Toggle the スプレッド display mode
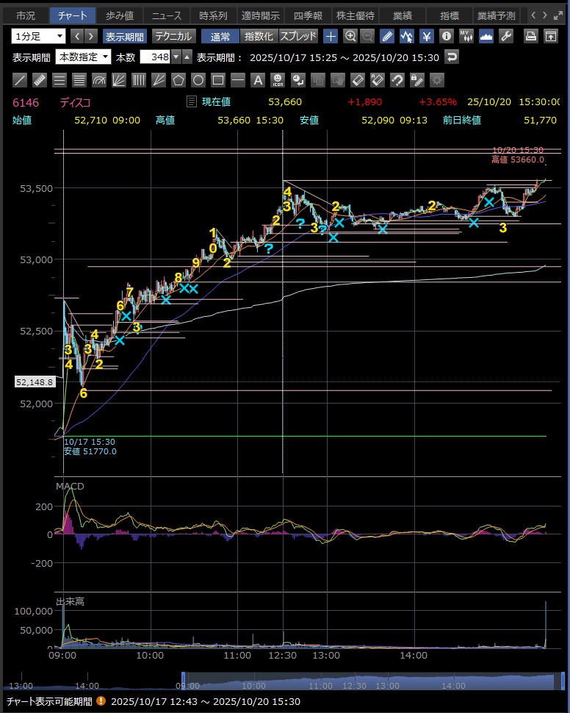The width and height of the screenshot is (570, 713). (x=298, y=36)
